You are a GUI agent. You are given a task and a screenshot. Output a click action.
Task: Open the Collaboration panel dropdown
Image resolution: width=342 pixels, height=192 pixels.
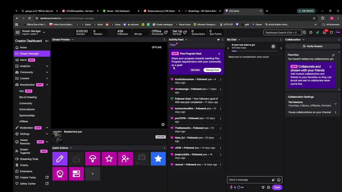point(303,39)
